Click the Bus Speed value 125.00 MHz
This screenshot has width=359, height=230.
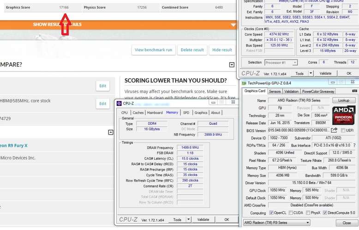(x=279, y=45)
